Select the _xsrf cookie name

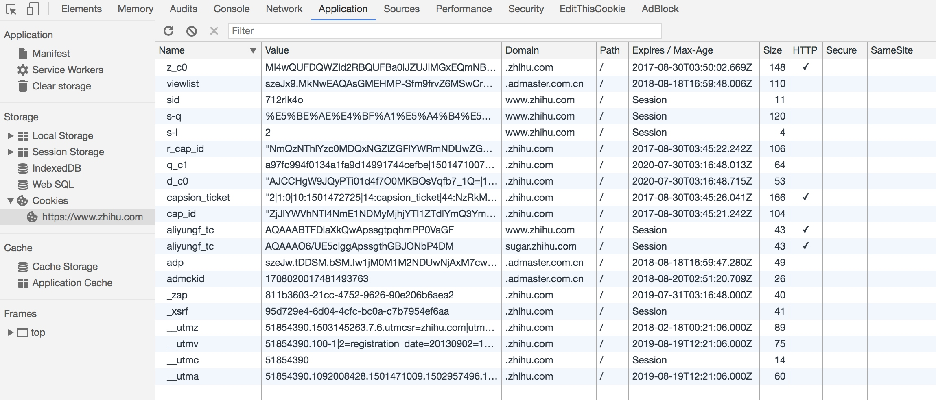[177, 311]
